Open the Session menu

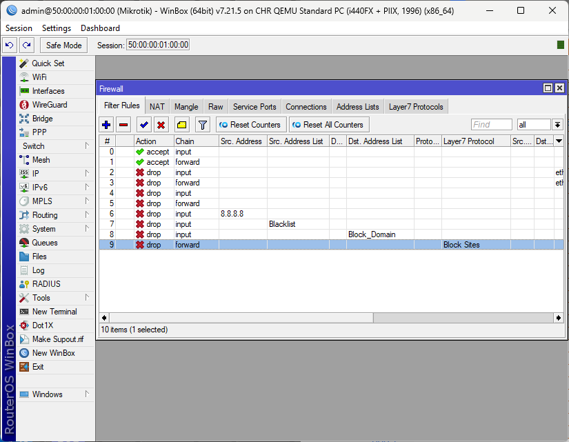[x=19, y=28]
